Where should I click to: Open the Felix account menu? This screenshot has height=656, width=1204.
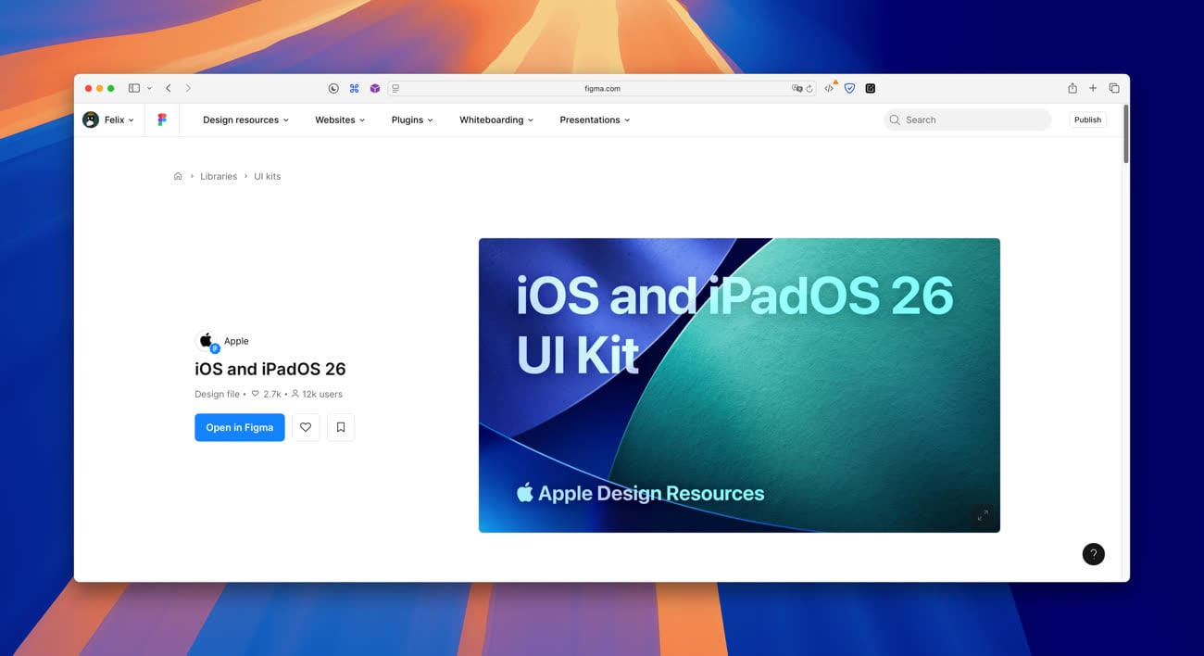coord(108,120)
